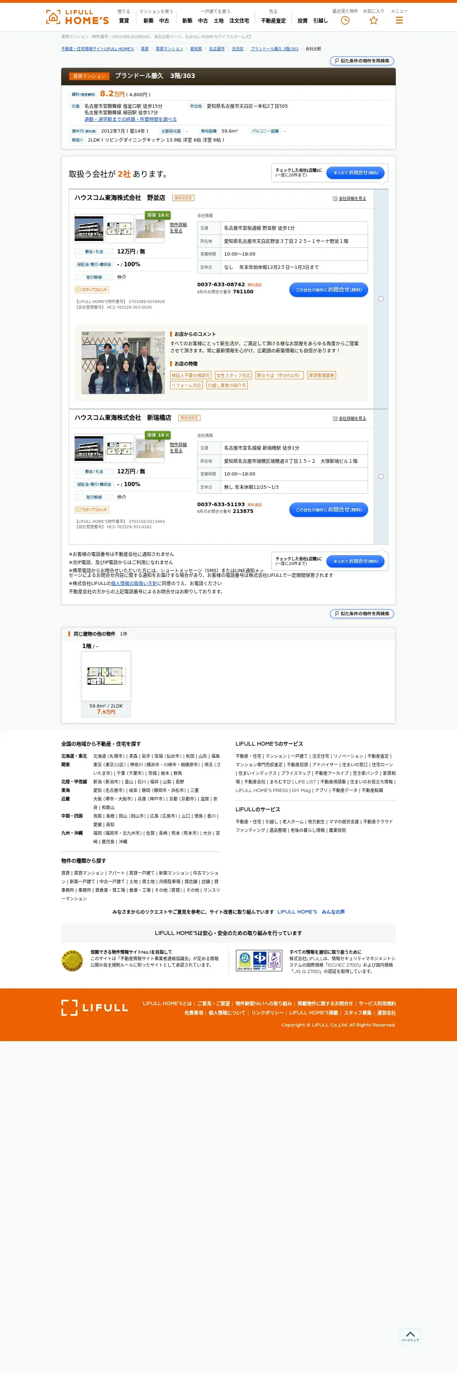Open 不動産査定 in the header
The width and height of the screenshot is (457, 1373).
(x=273, y=21)
